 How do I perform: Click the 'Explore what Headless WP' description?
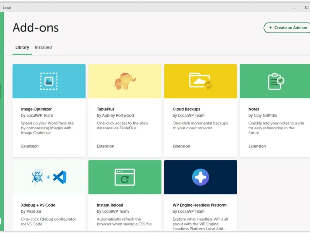(200, 224)
